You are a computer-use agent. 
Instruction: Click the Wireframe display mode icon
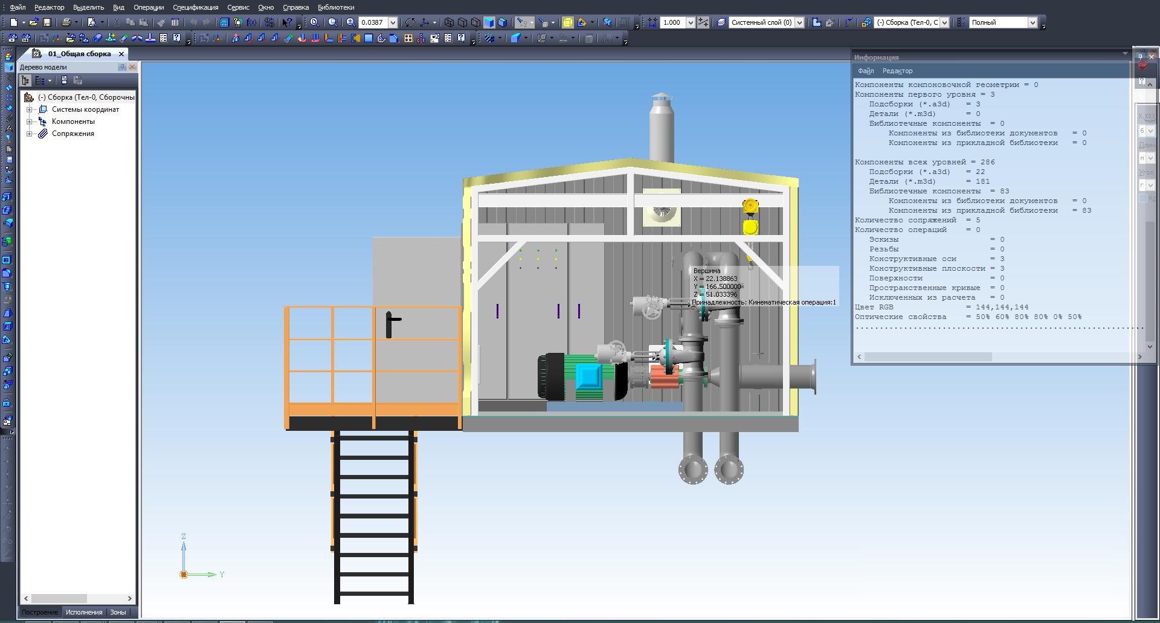(449, 22)
